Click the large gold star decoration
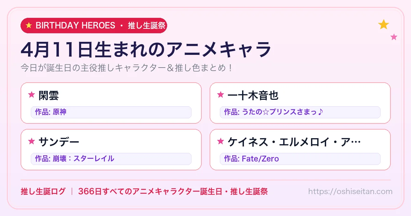This screenshot has height=216, width=411. click(x=384, y=24)
